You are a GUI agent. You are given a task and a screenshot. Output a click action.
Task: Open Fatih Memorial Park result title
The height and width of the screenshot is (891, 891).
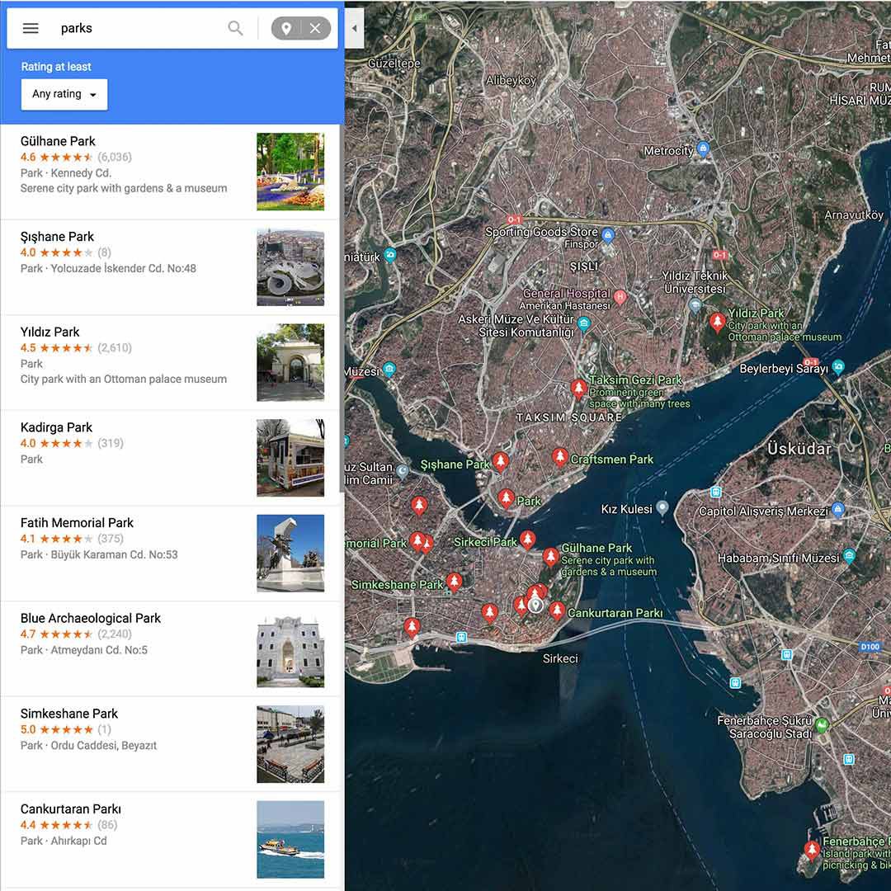click(x=77, y=523)
